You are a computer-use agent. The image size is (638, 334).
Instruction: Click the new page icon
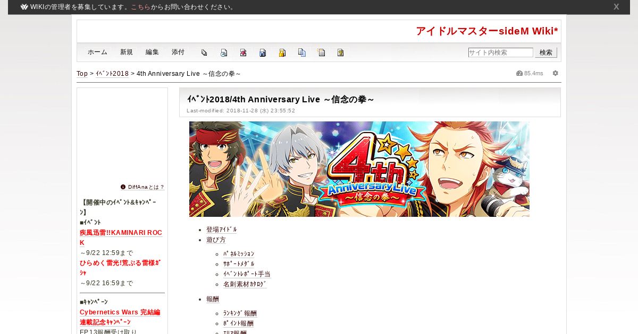tap(321, 52)
